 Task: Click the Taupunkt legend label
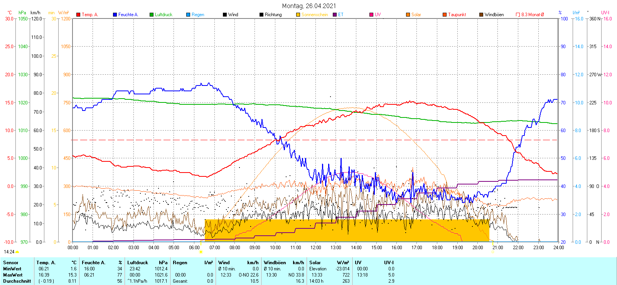click(457, 15)
